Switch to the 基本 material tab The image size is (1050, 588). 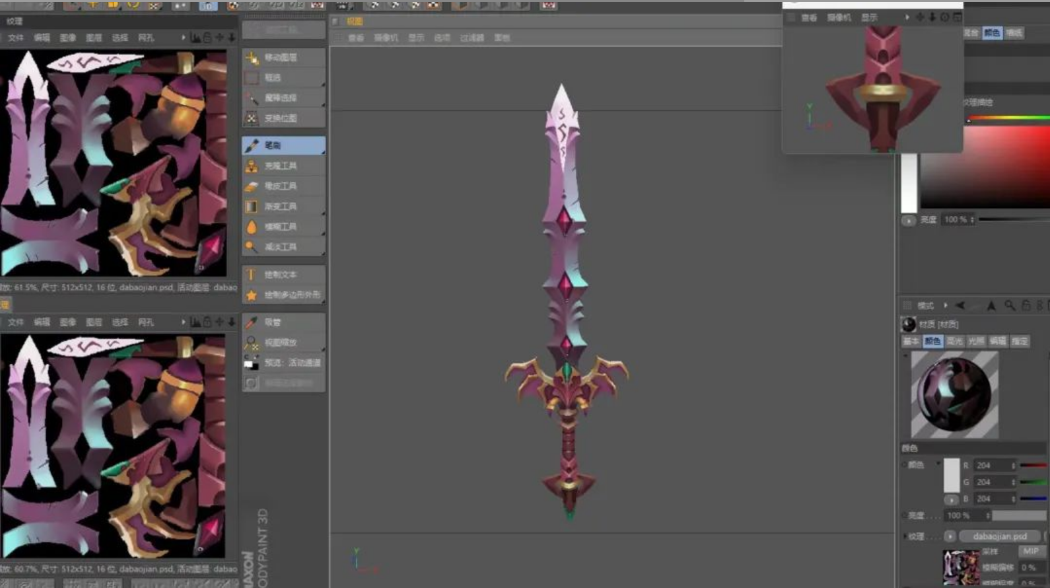[911, 341]
